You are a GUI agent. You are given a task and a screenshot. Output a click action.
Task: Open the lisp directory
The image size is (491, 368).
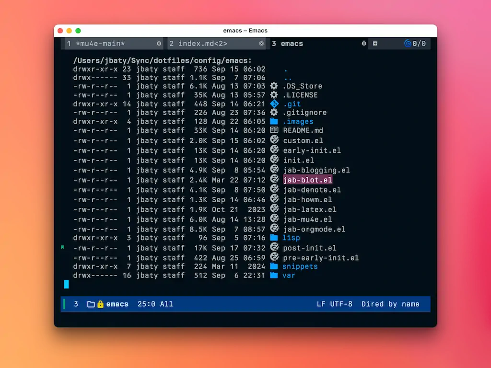click(291, 238)
